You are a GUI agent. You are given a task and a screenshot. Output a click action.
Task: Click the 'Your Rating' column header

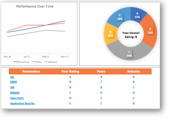tap(70, 71)
